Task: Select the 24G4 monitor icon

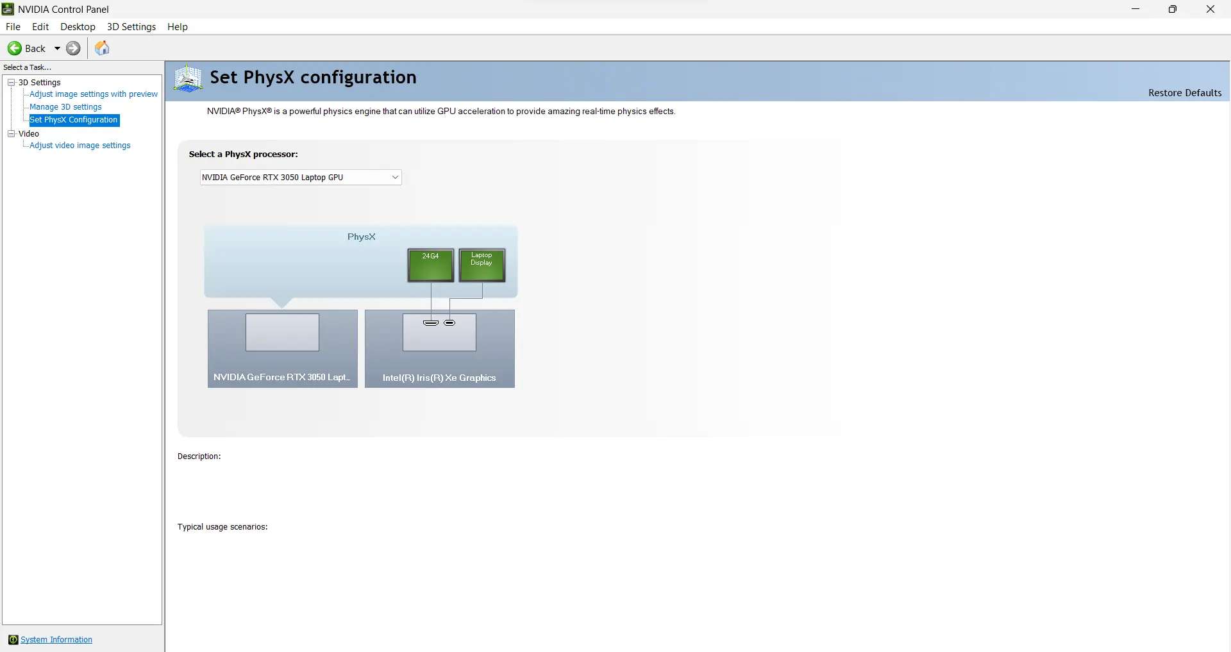Action: click(431, 265)
